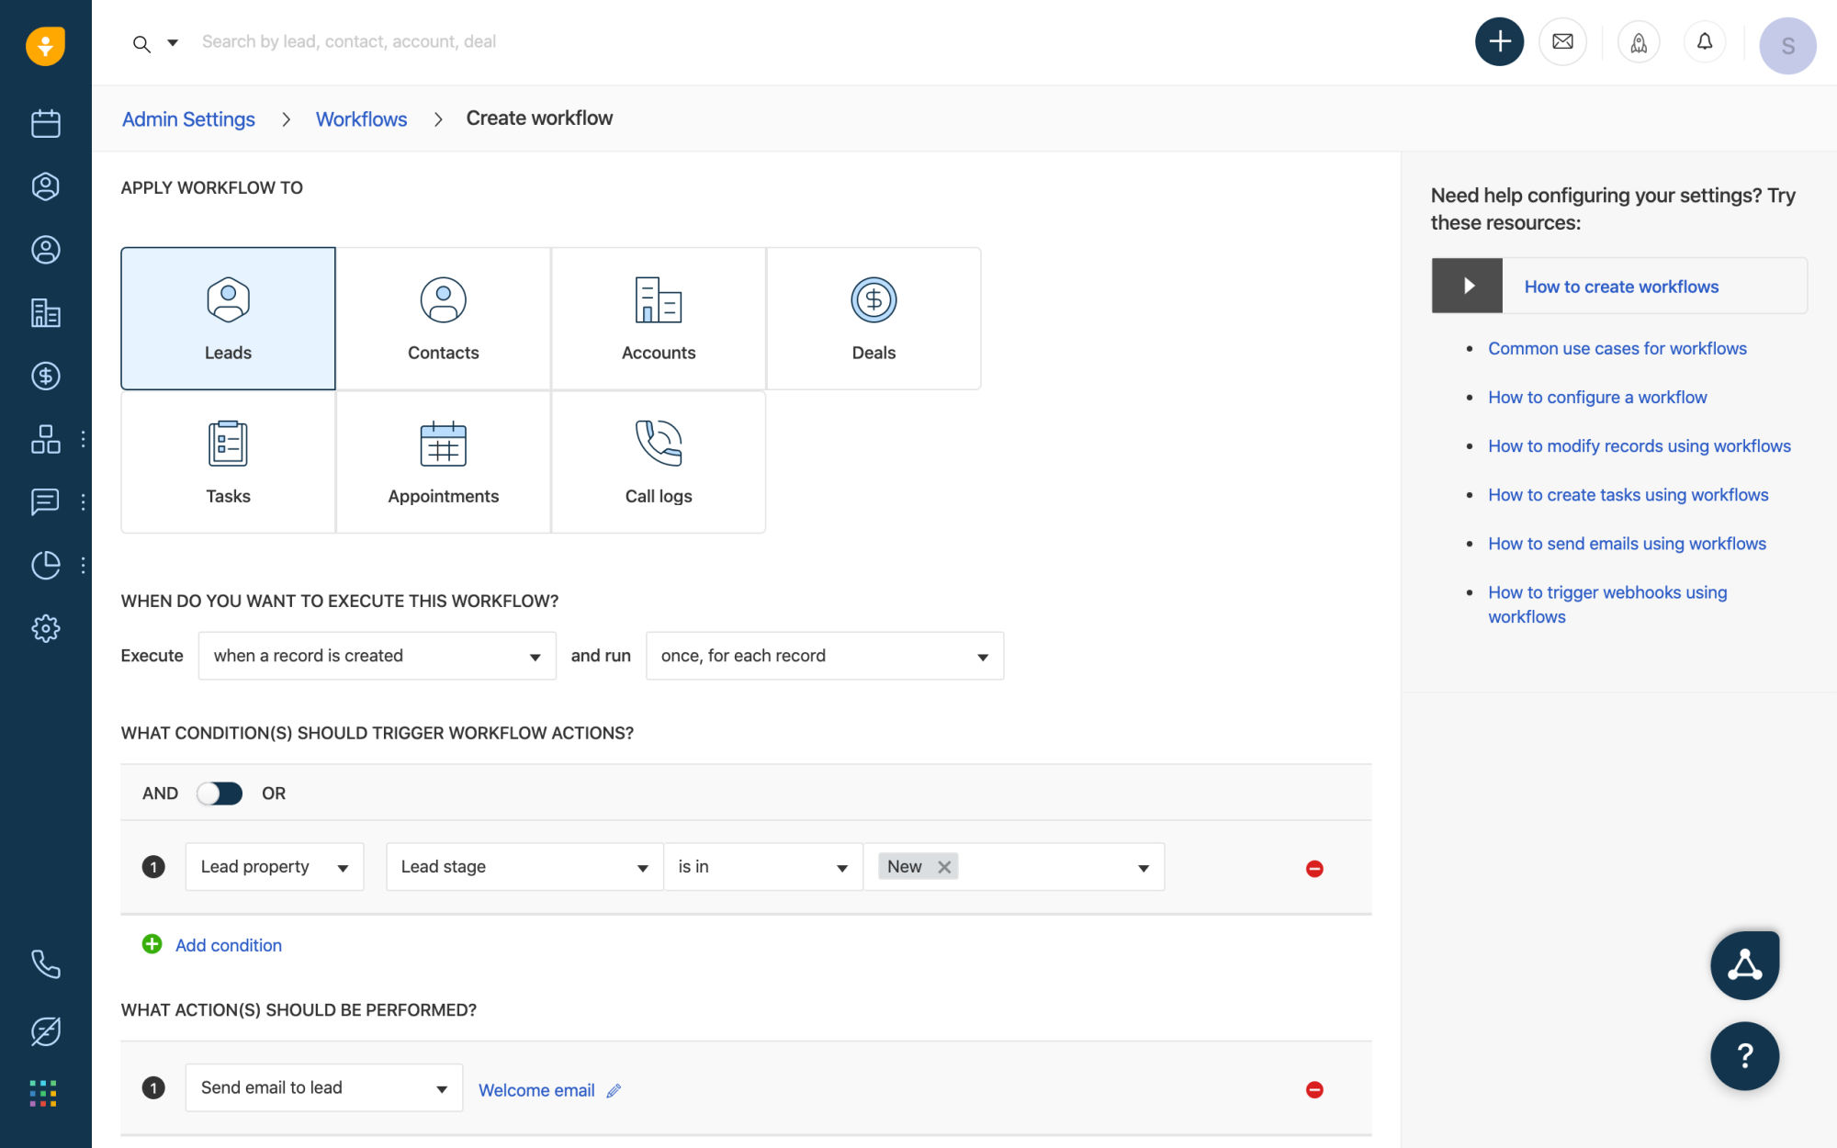Click the plus quick-add button
Image resolution: width=1837 pixels, height=1148 pixels.
point(1499,41)
